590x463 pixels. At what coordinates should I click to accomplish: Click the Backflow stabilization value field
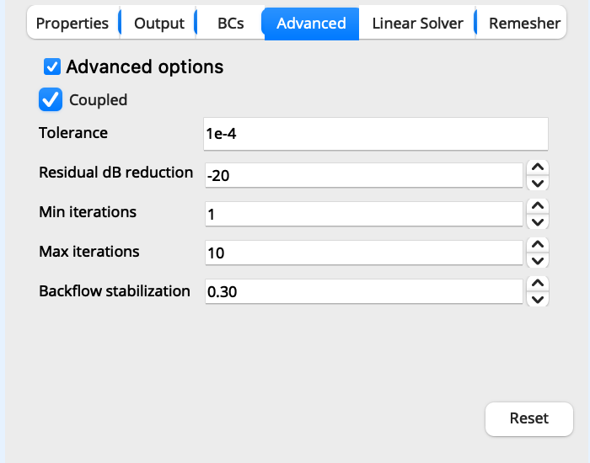coord(364,291)
